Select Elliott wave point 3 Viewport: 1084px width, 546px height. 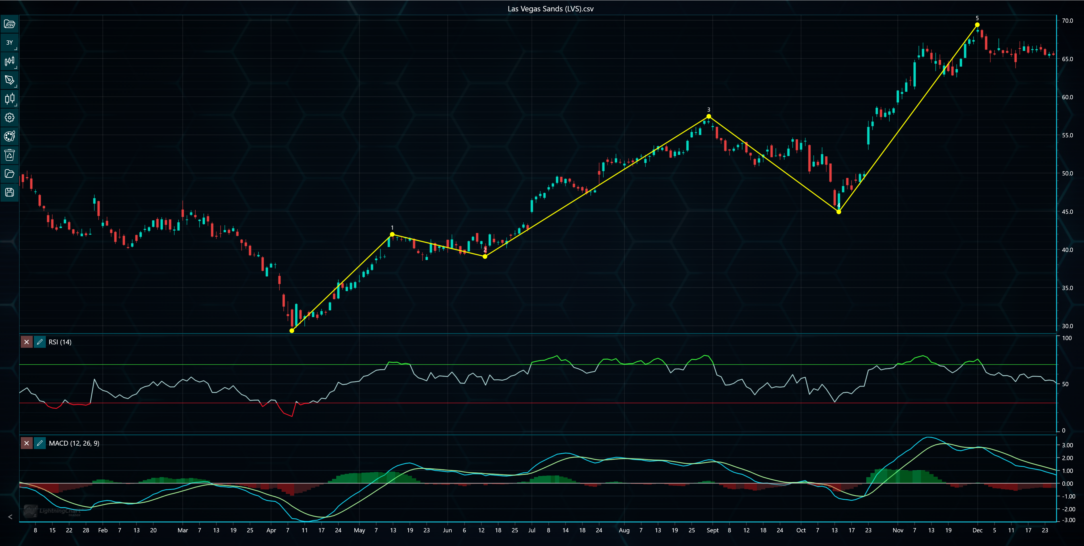[x=709, y=116]
